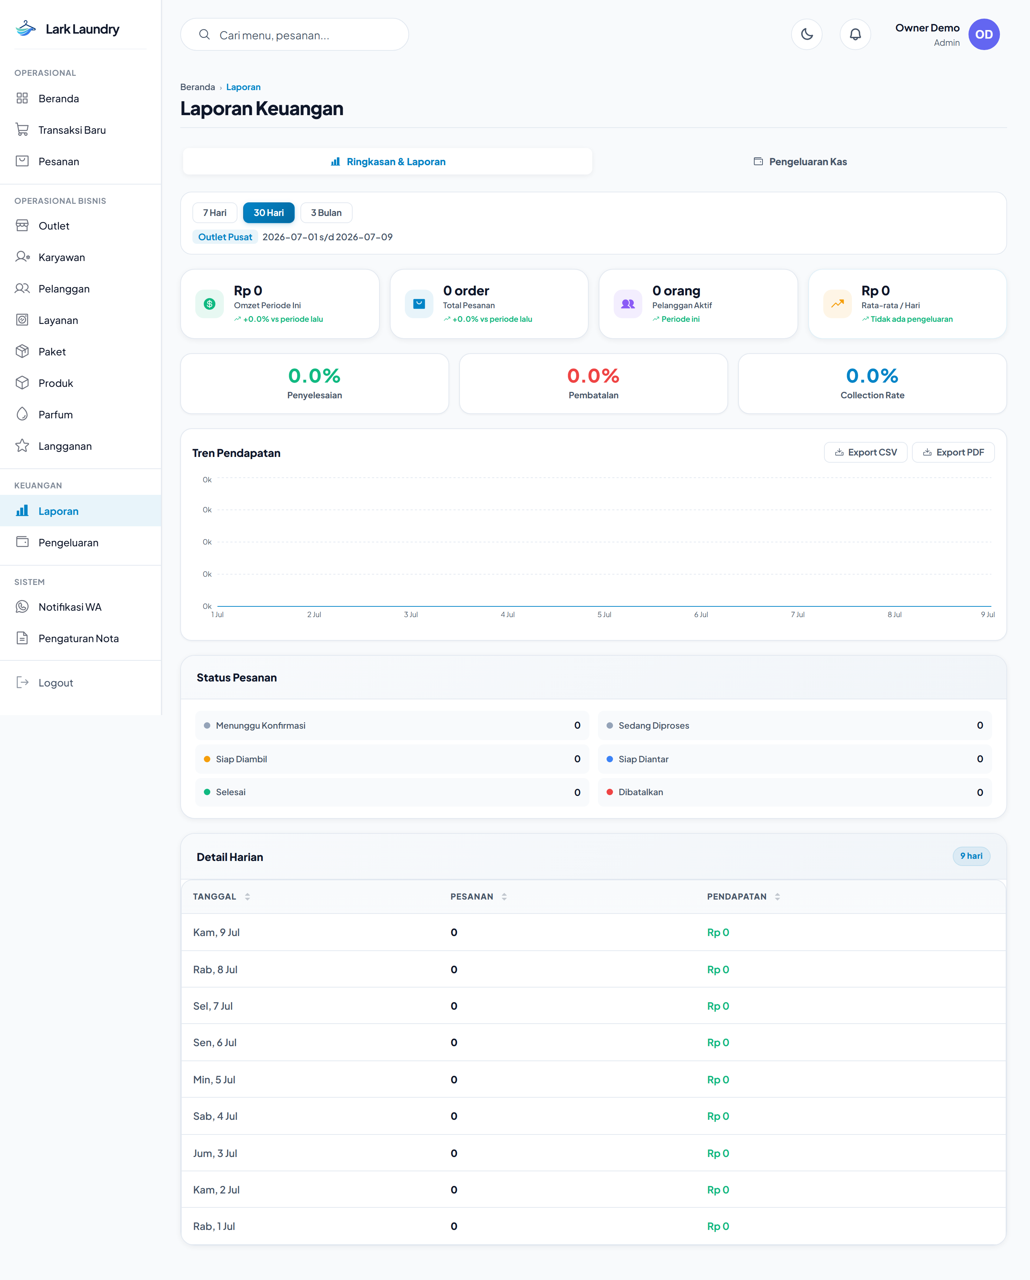Sort table by TANGGAL column arrows
This screenshot has height=1280, width=1030.
pos(247,896)
